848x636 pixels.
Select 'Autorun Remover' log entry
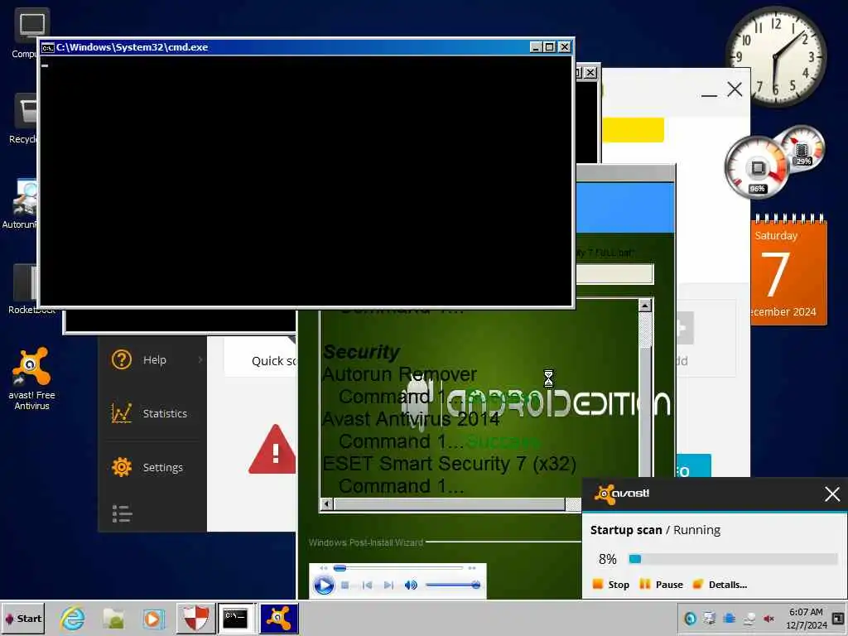pyautogui.click(x=400, y=374)
